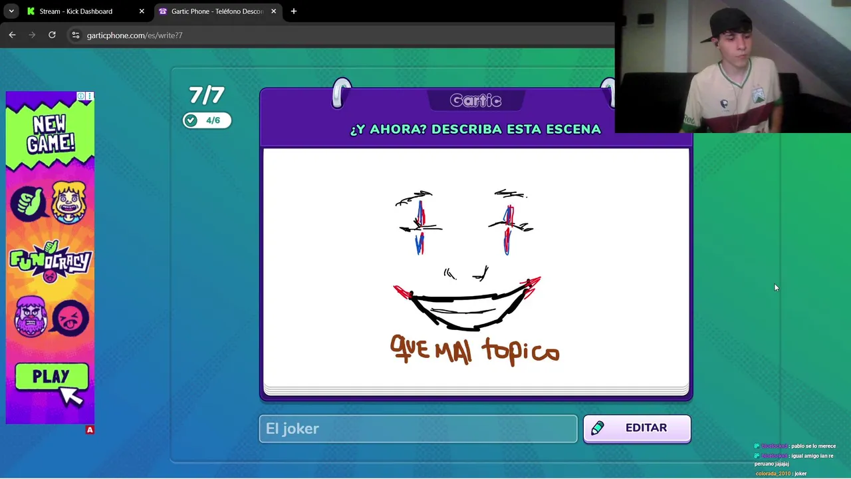This screenshot has width=851, height=479.
Task: Switch to the Stream - Kick Dashboard tab
Action: [86, 11]
